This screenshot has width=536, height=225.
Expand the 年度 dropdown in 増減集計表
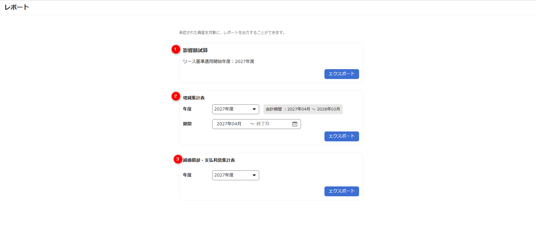coord(235,109)
